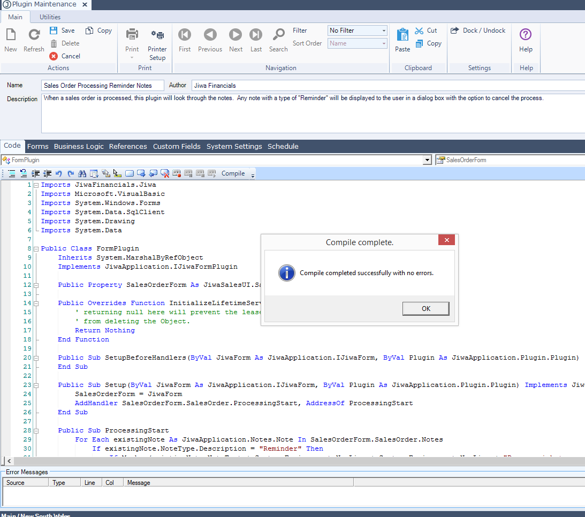This screenshot has height=517, width=585.
Task: Go to the First record
Action: [185, 35]
